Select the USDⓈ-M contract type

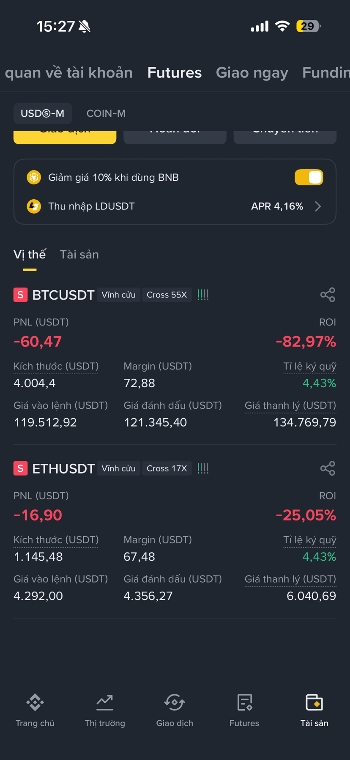(x=43, y=113)
